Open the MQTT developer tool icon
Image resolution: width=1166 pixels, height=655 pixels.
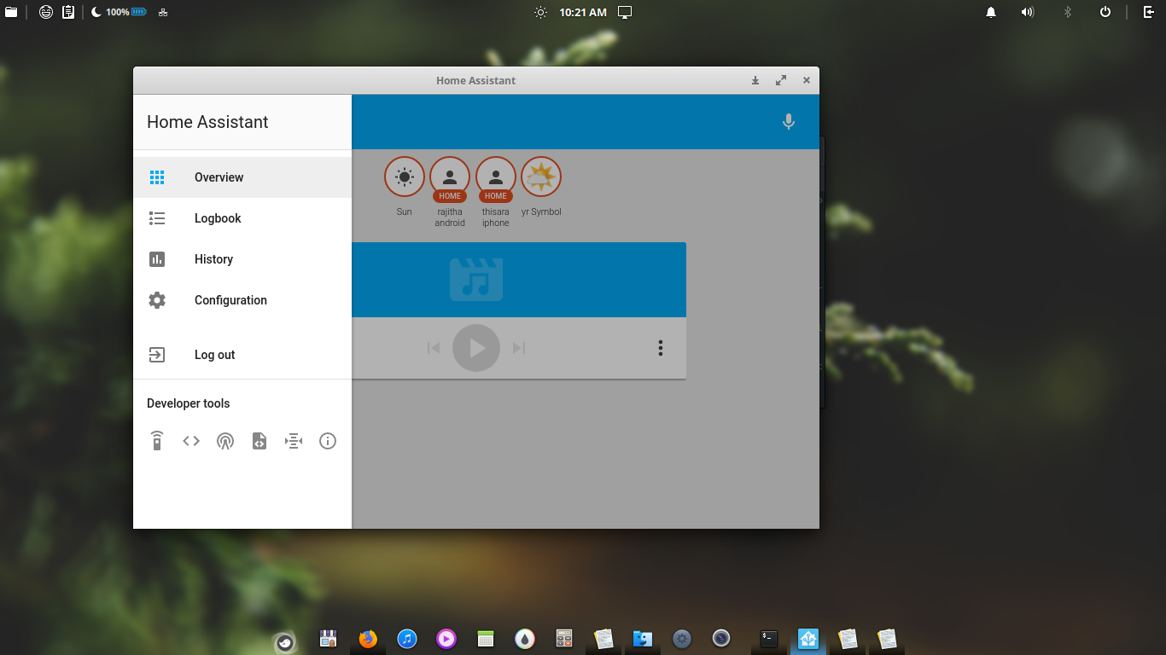tap(294, 441)
